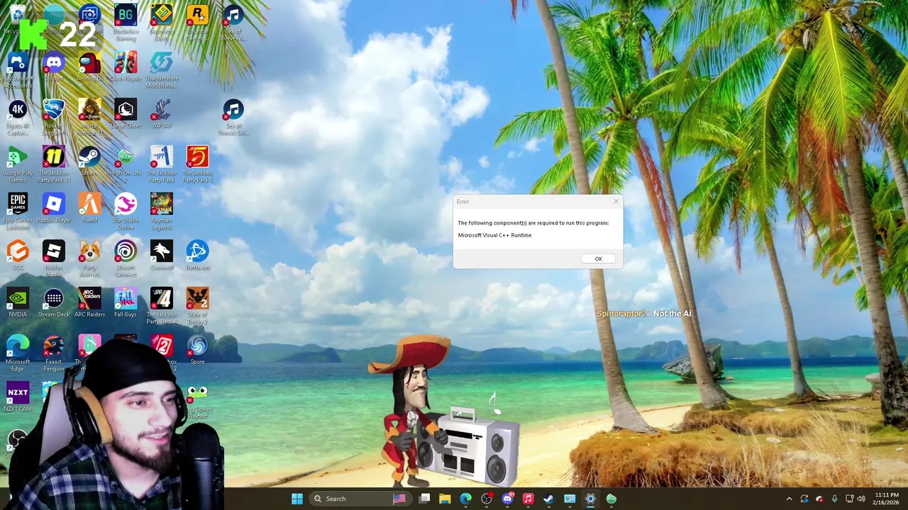
Task: Select the Roblox Studio desktop icon
Action: (54, 259)
